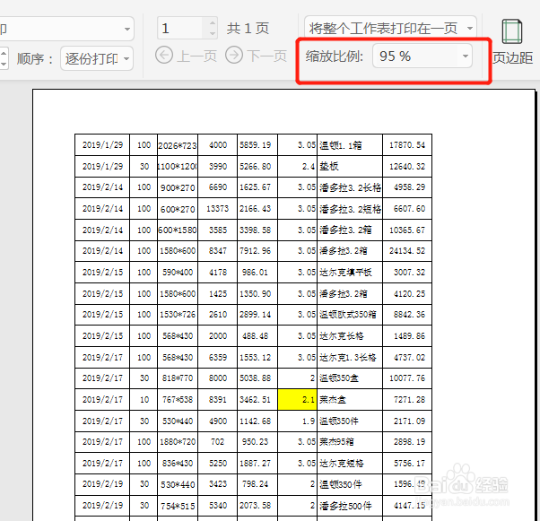Click the 共 1 页 page count label
Viewport: 540px width, 521px height.
248,28
